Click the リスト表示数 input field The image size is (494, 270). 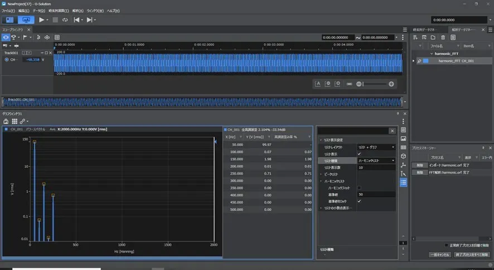point(376,167)
